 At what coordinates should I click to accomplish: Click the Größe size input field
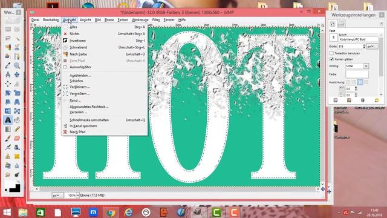350,46
